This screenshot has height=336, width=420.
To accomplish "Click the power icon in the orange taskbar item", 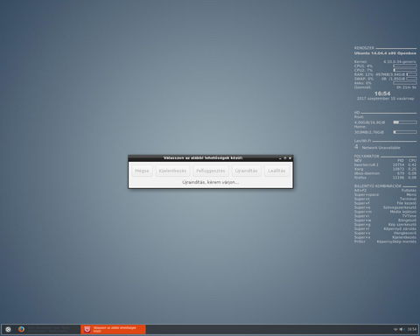I will pos(87,329).
